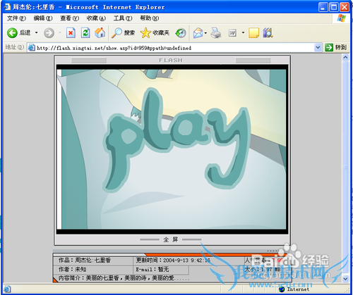Click the Stop loading icon
This screenshot has height=295, width=353.
pos(71,33)
